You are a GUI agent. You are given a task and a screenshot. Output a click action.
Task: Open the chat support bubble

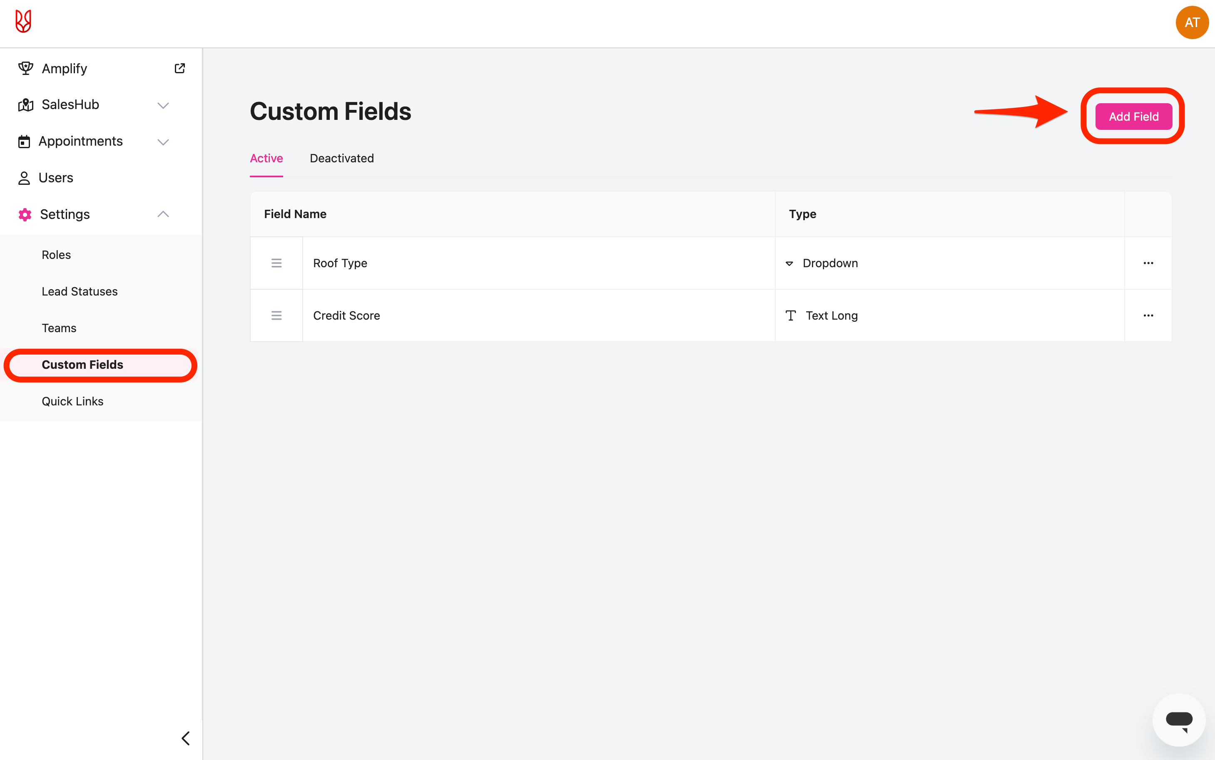click(x=1178, y=720)
